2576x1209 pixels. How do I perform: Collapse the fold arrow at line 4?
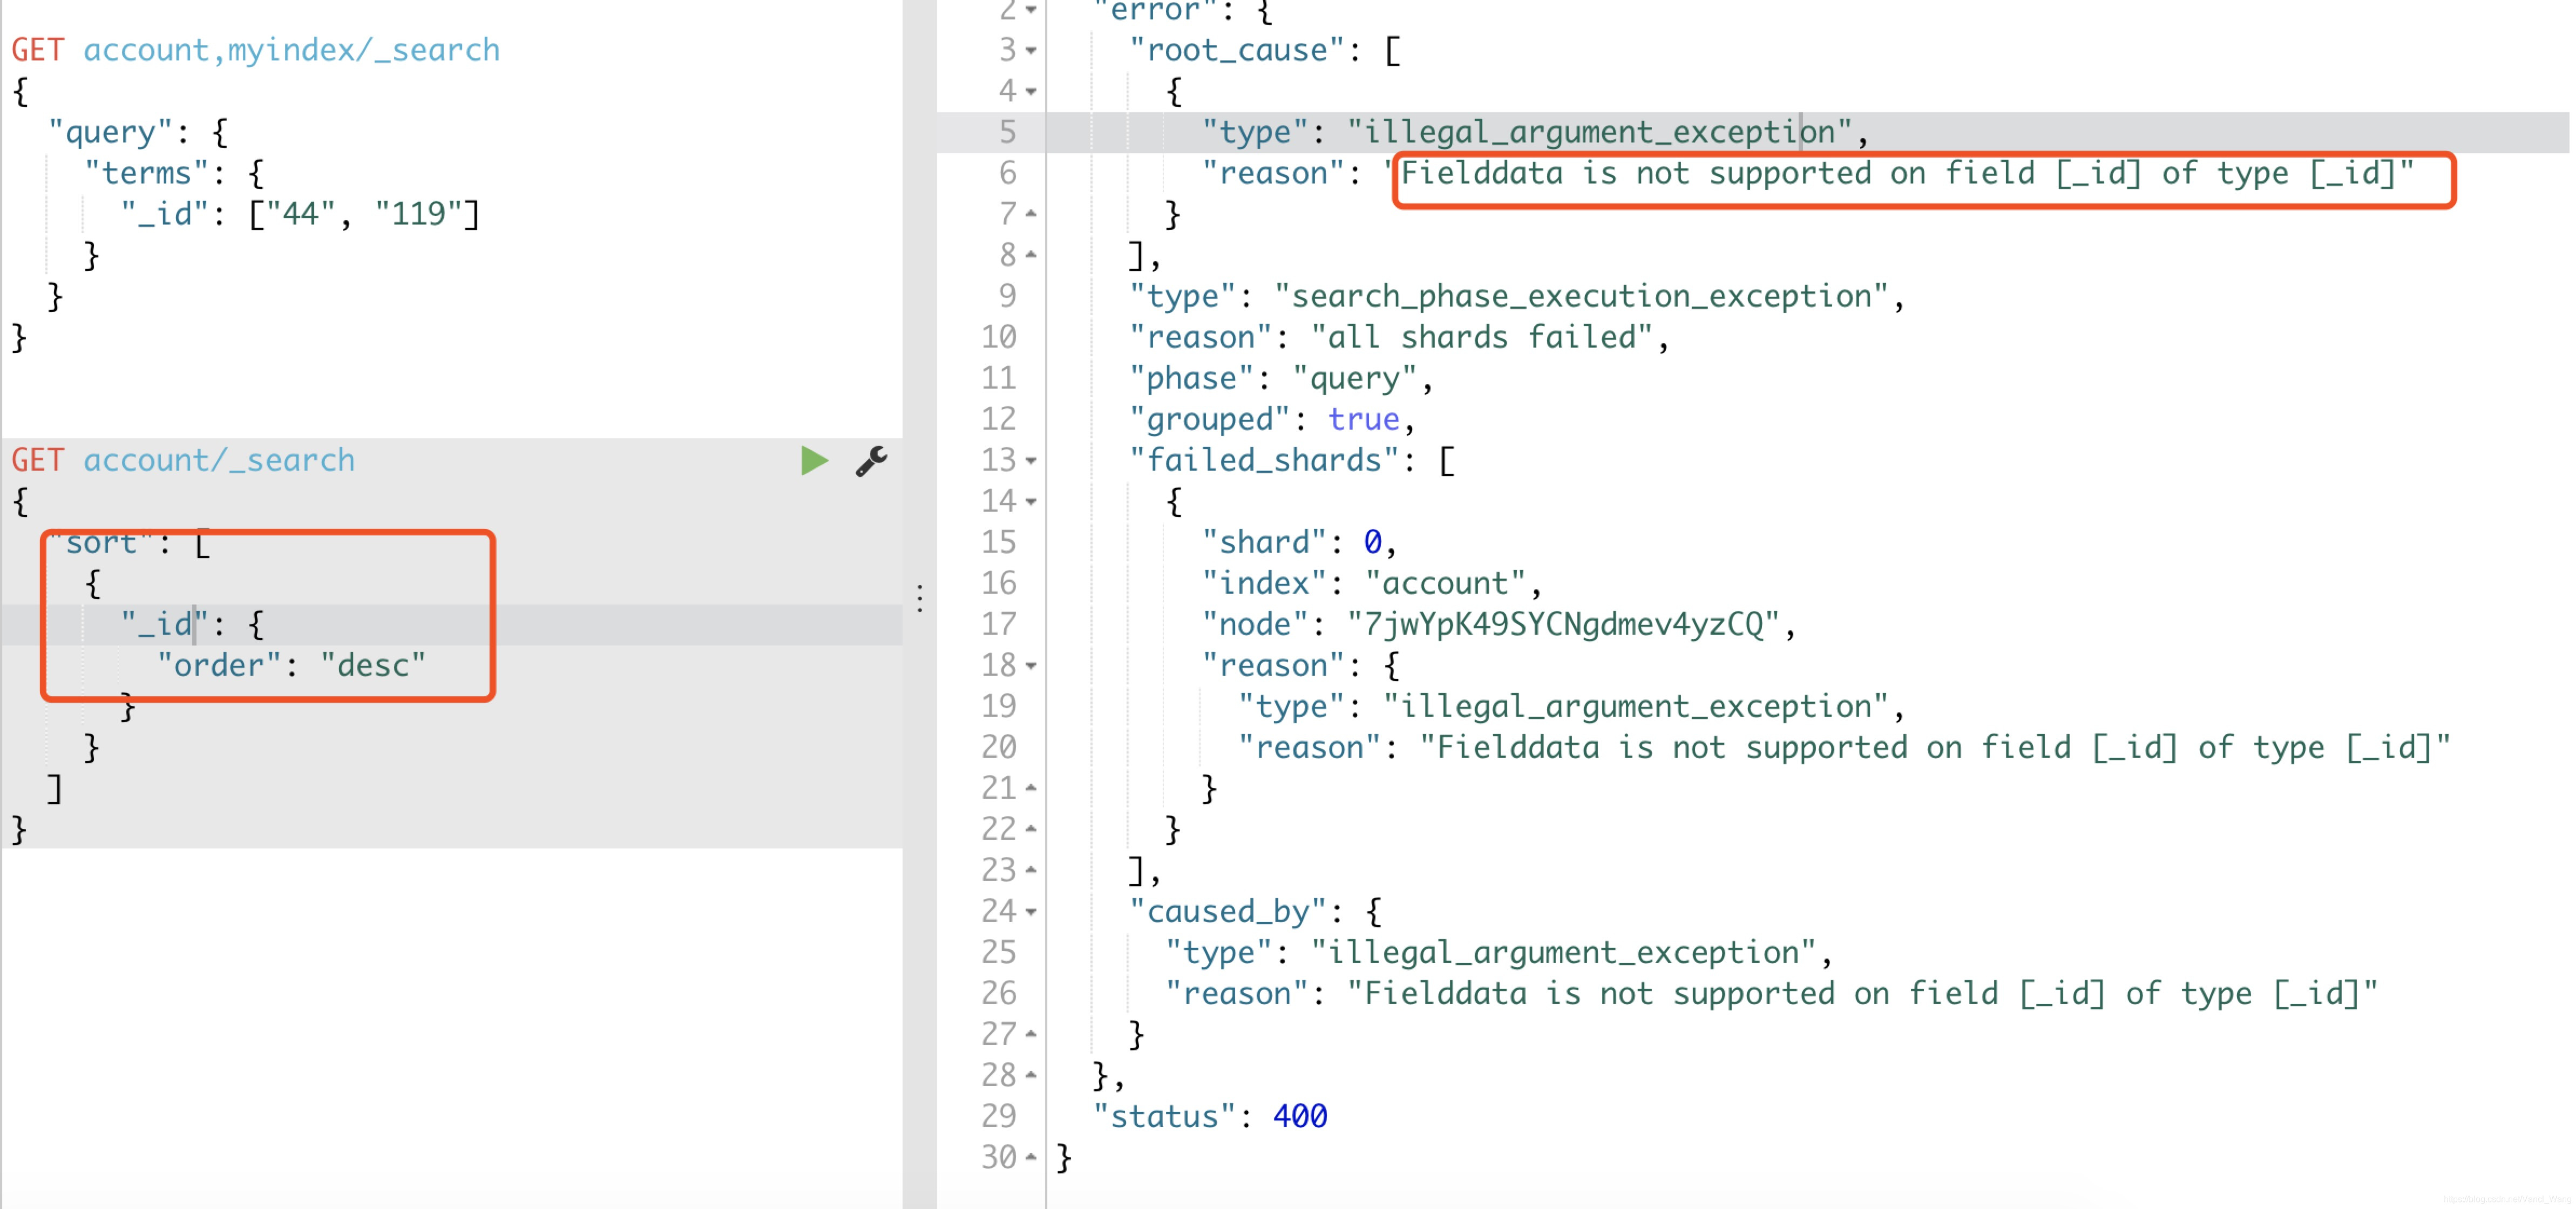pyautogui.click(x=1031, y=91)
